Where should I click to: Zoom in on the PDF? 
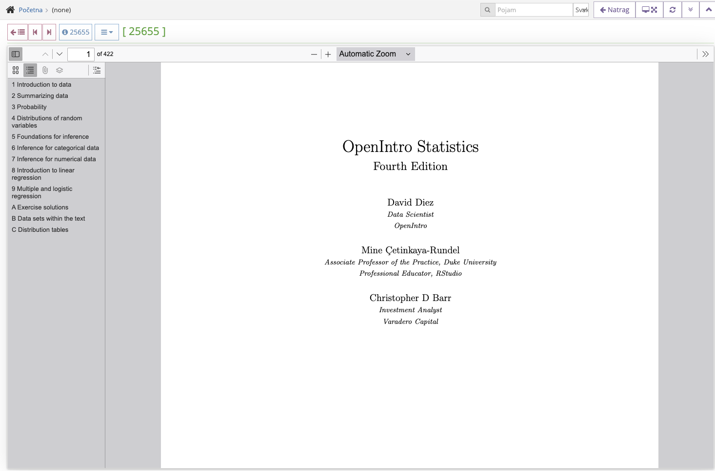click(x=328, y=54)
